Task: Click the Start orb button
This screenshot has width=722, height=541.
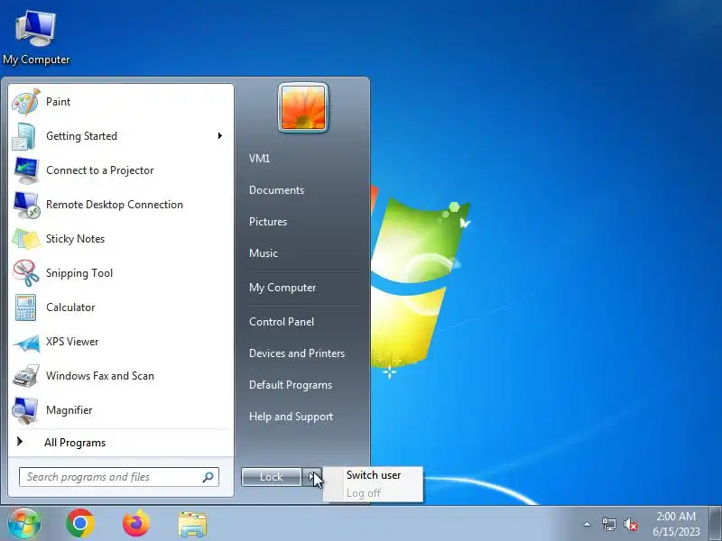Action: [24, 523]
